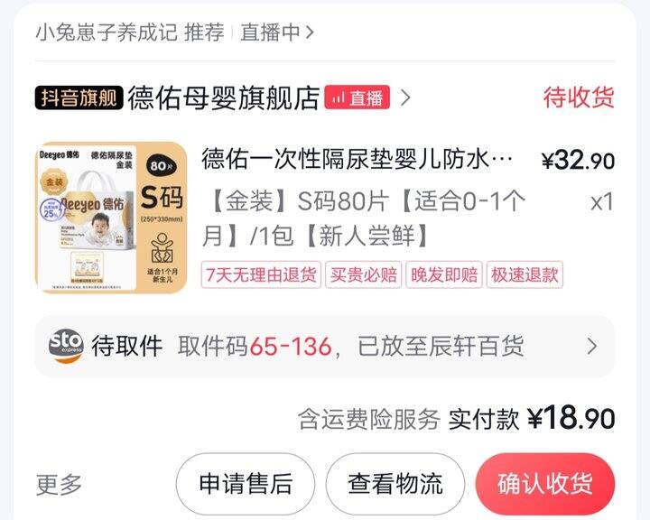Tap the 待收货 order status label
This screenshot has width=650, height=520.
pyautogui.click(x=579, y=97)
